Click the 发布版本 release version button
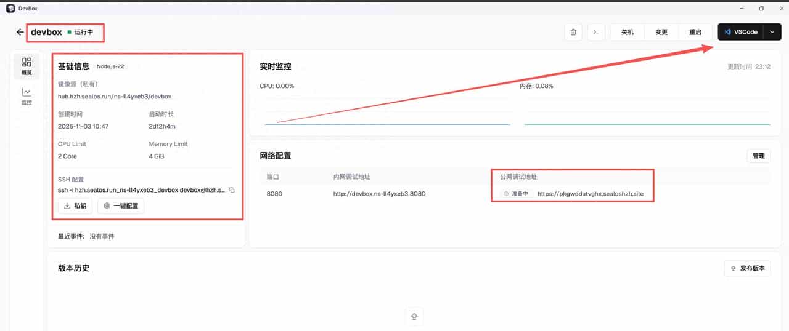 (x=747, y=268)
